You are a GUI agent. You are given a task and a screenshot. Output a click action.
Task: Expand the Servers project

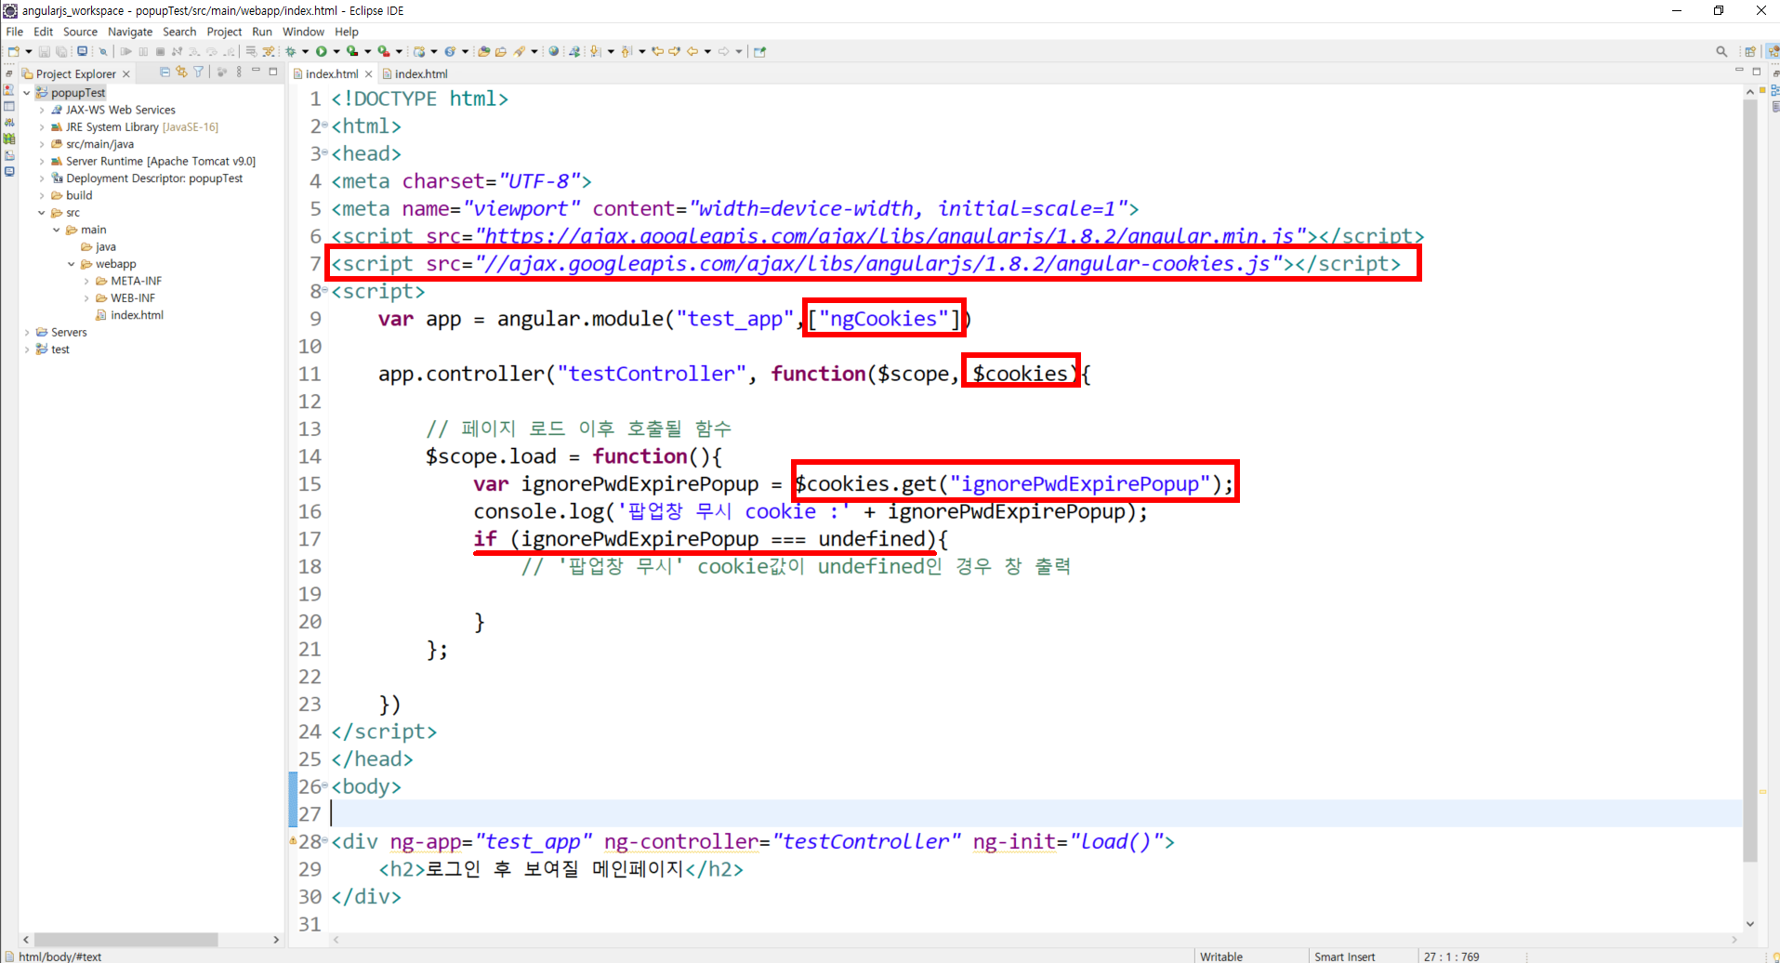[x=27, y=333]
